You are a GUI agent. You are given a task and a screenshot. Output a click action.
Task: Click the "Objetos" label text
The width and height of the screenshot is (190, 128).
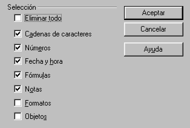pyautogui.click(x=36, y=116)
